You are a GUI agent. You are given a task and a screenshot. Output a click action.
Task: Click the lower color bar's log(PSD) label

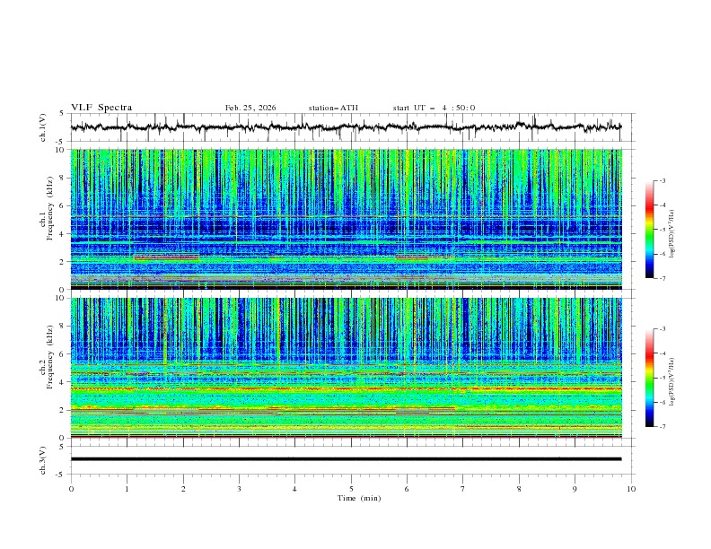tap(672, 382)
